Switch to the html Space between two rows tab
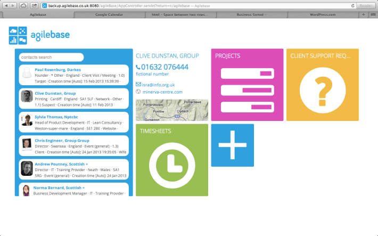 [x=180, y=15]
